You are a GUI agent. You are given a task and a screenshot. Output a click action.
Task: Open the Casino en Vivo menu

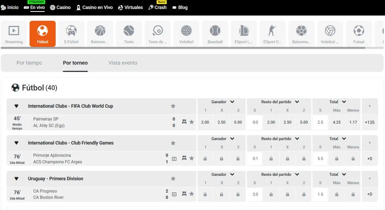[x=94, y=7]
